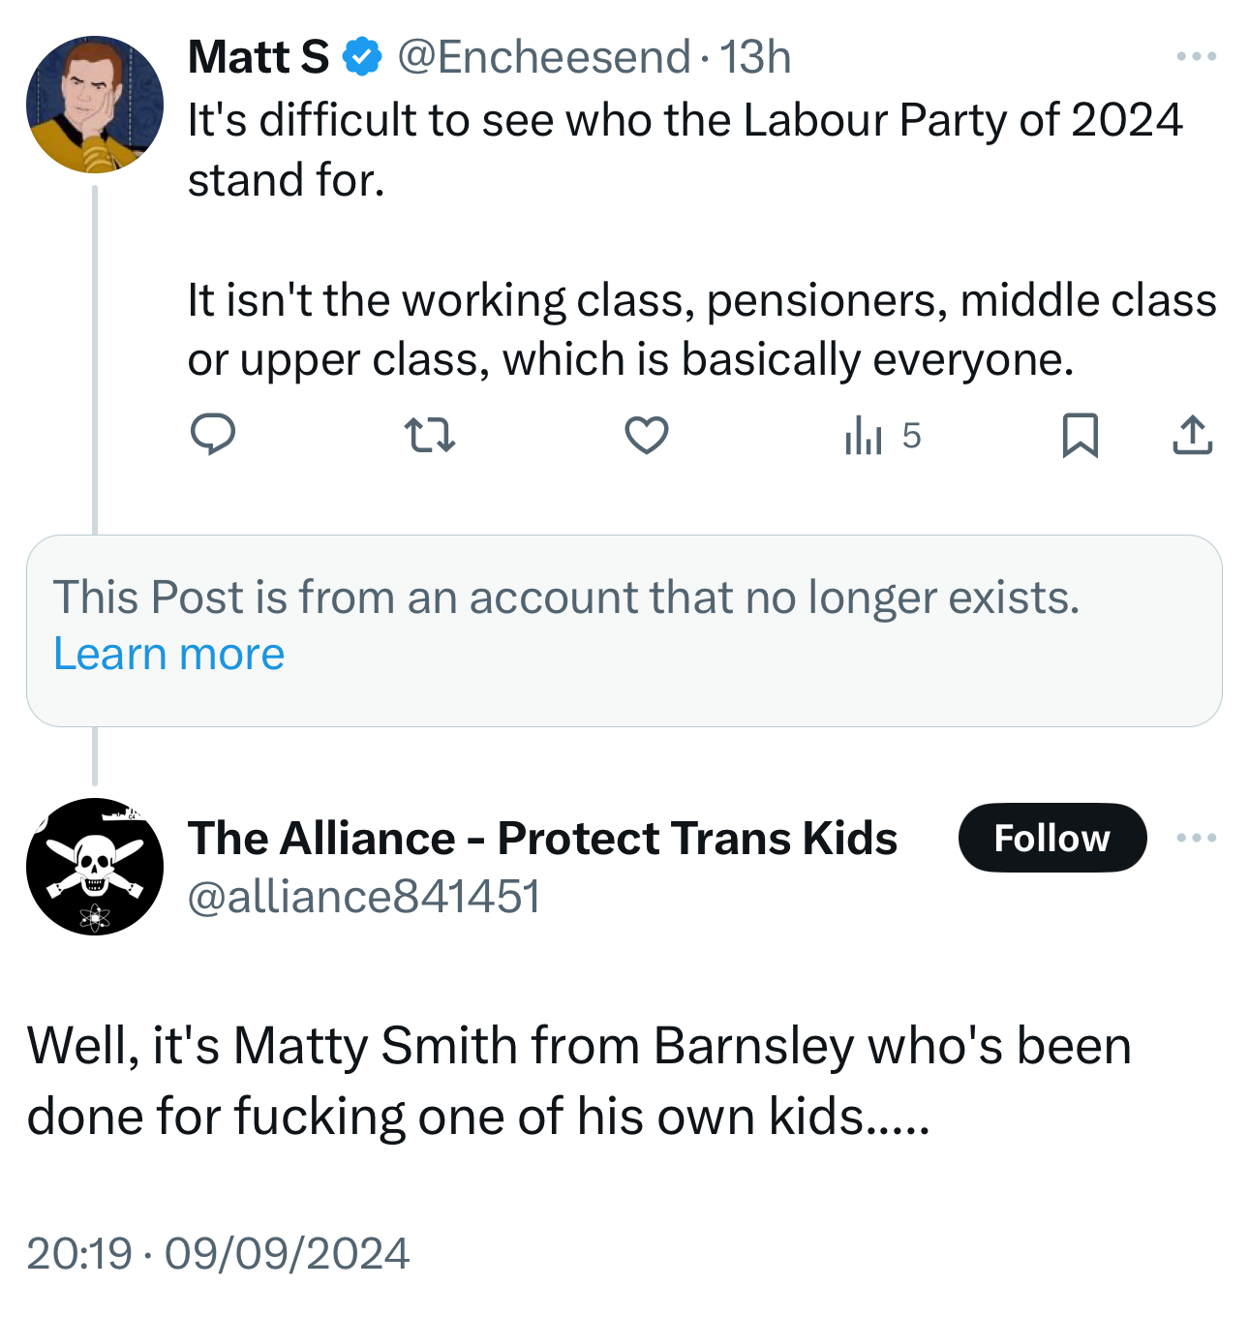
Task: Open Matt S's profile picture
Action: 95,105
